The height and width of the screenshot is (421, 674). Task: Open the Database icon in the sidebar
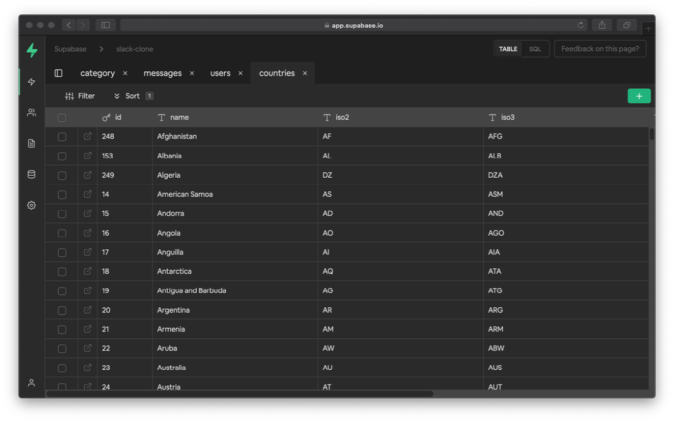pyautogui.click(x=32, y=174)
